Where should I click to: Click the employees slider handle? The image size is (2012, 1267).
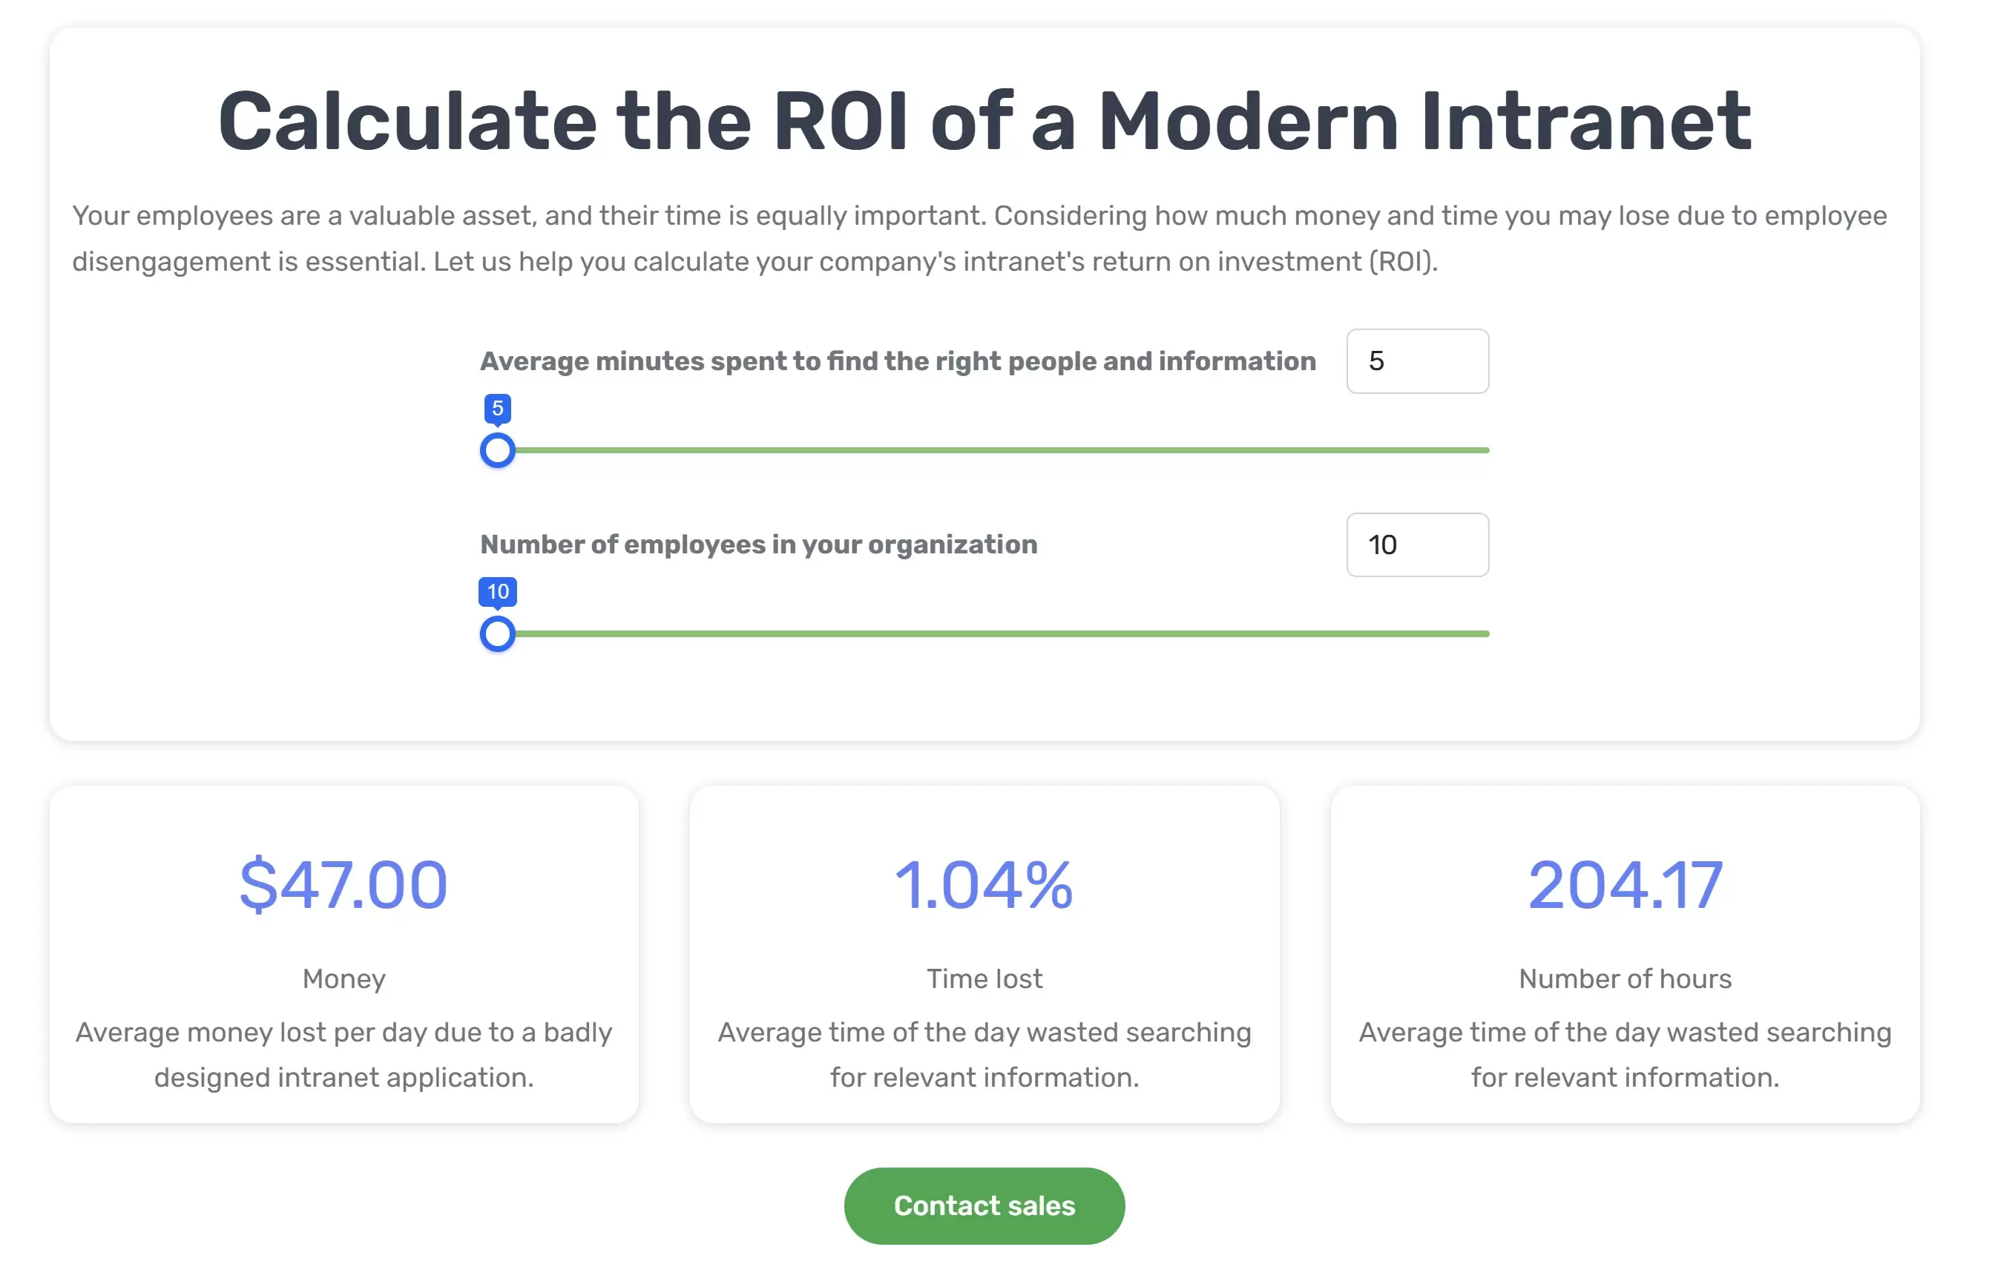[498, 634]
